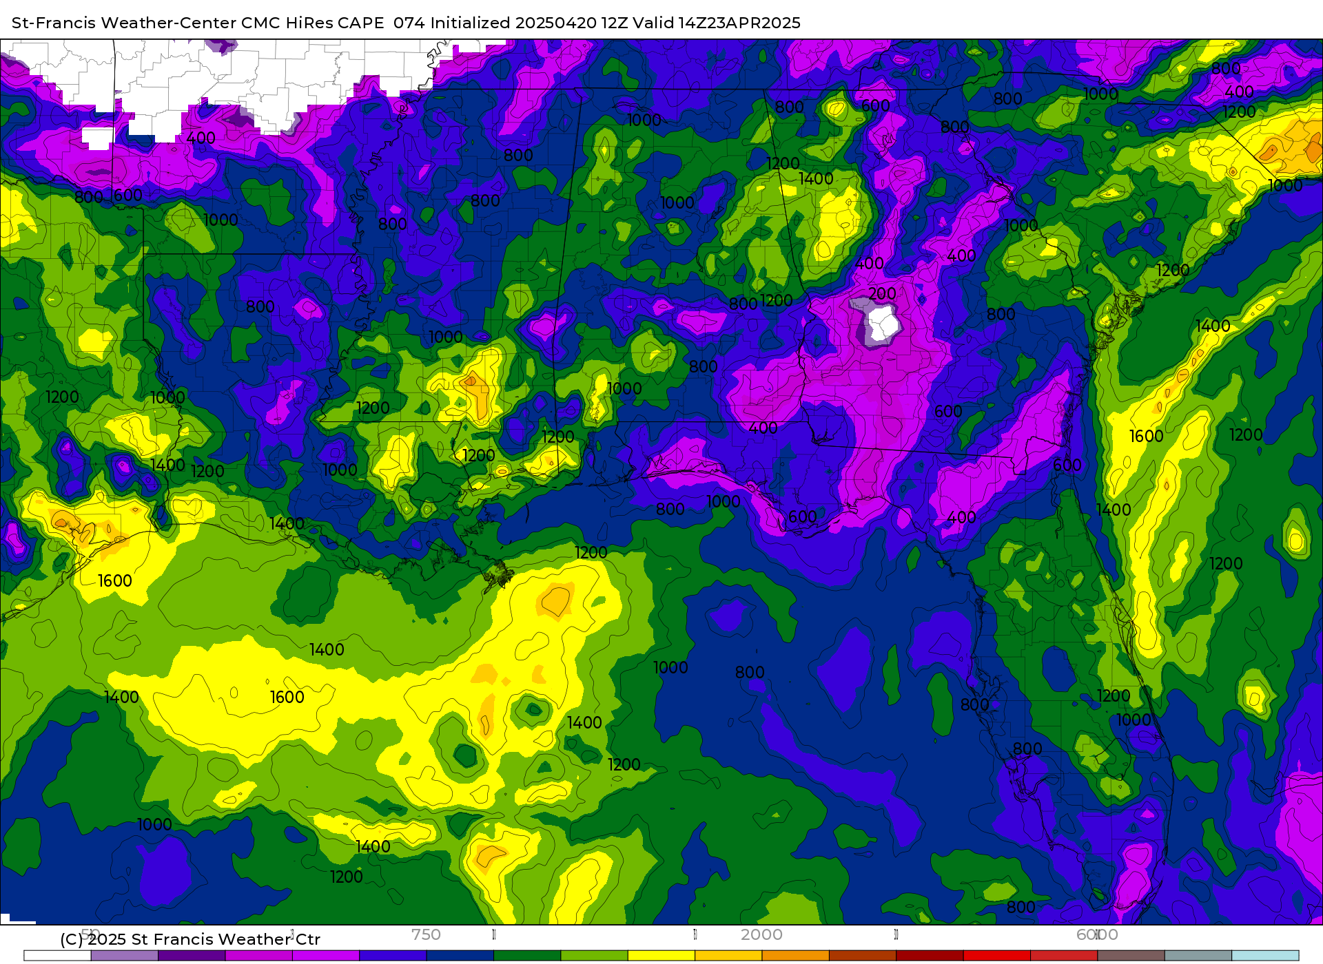Click the rust brown legend swatch

tap(863, 956)
